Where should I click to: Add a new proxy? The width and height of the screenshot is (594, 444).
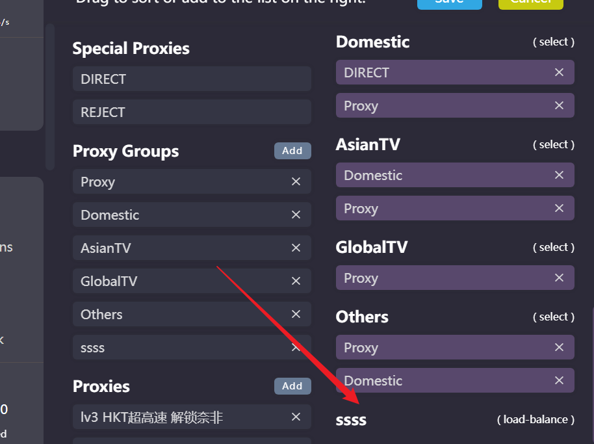pos(292,386)
